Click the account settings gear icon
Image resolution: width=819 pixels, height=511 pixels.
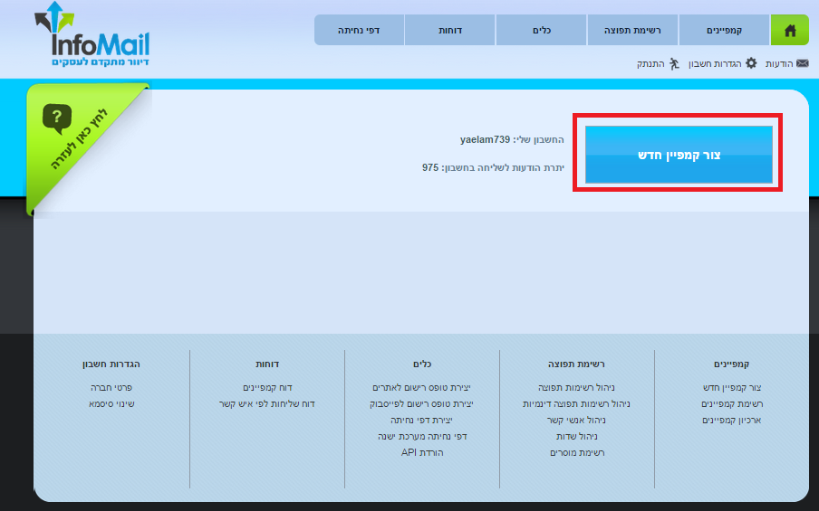click(750, 63)
